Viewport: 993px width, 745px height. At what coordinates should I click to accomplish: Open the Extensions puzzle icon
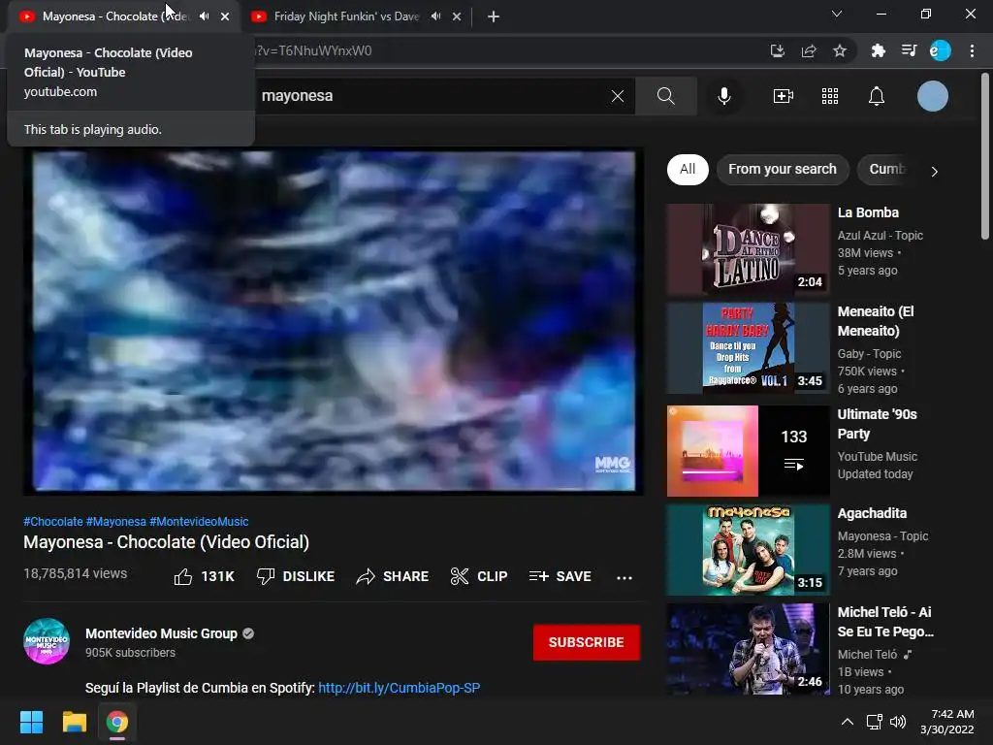(x=878, y=50)
